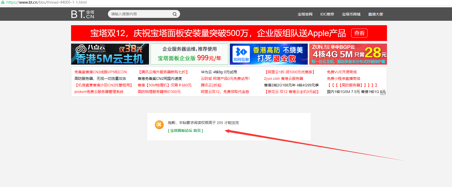The width and height of the screenshot is (452, 187).
Task: Open link 机房直营香港沙田CN2托管租用
Action: pos(104,85)
